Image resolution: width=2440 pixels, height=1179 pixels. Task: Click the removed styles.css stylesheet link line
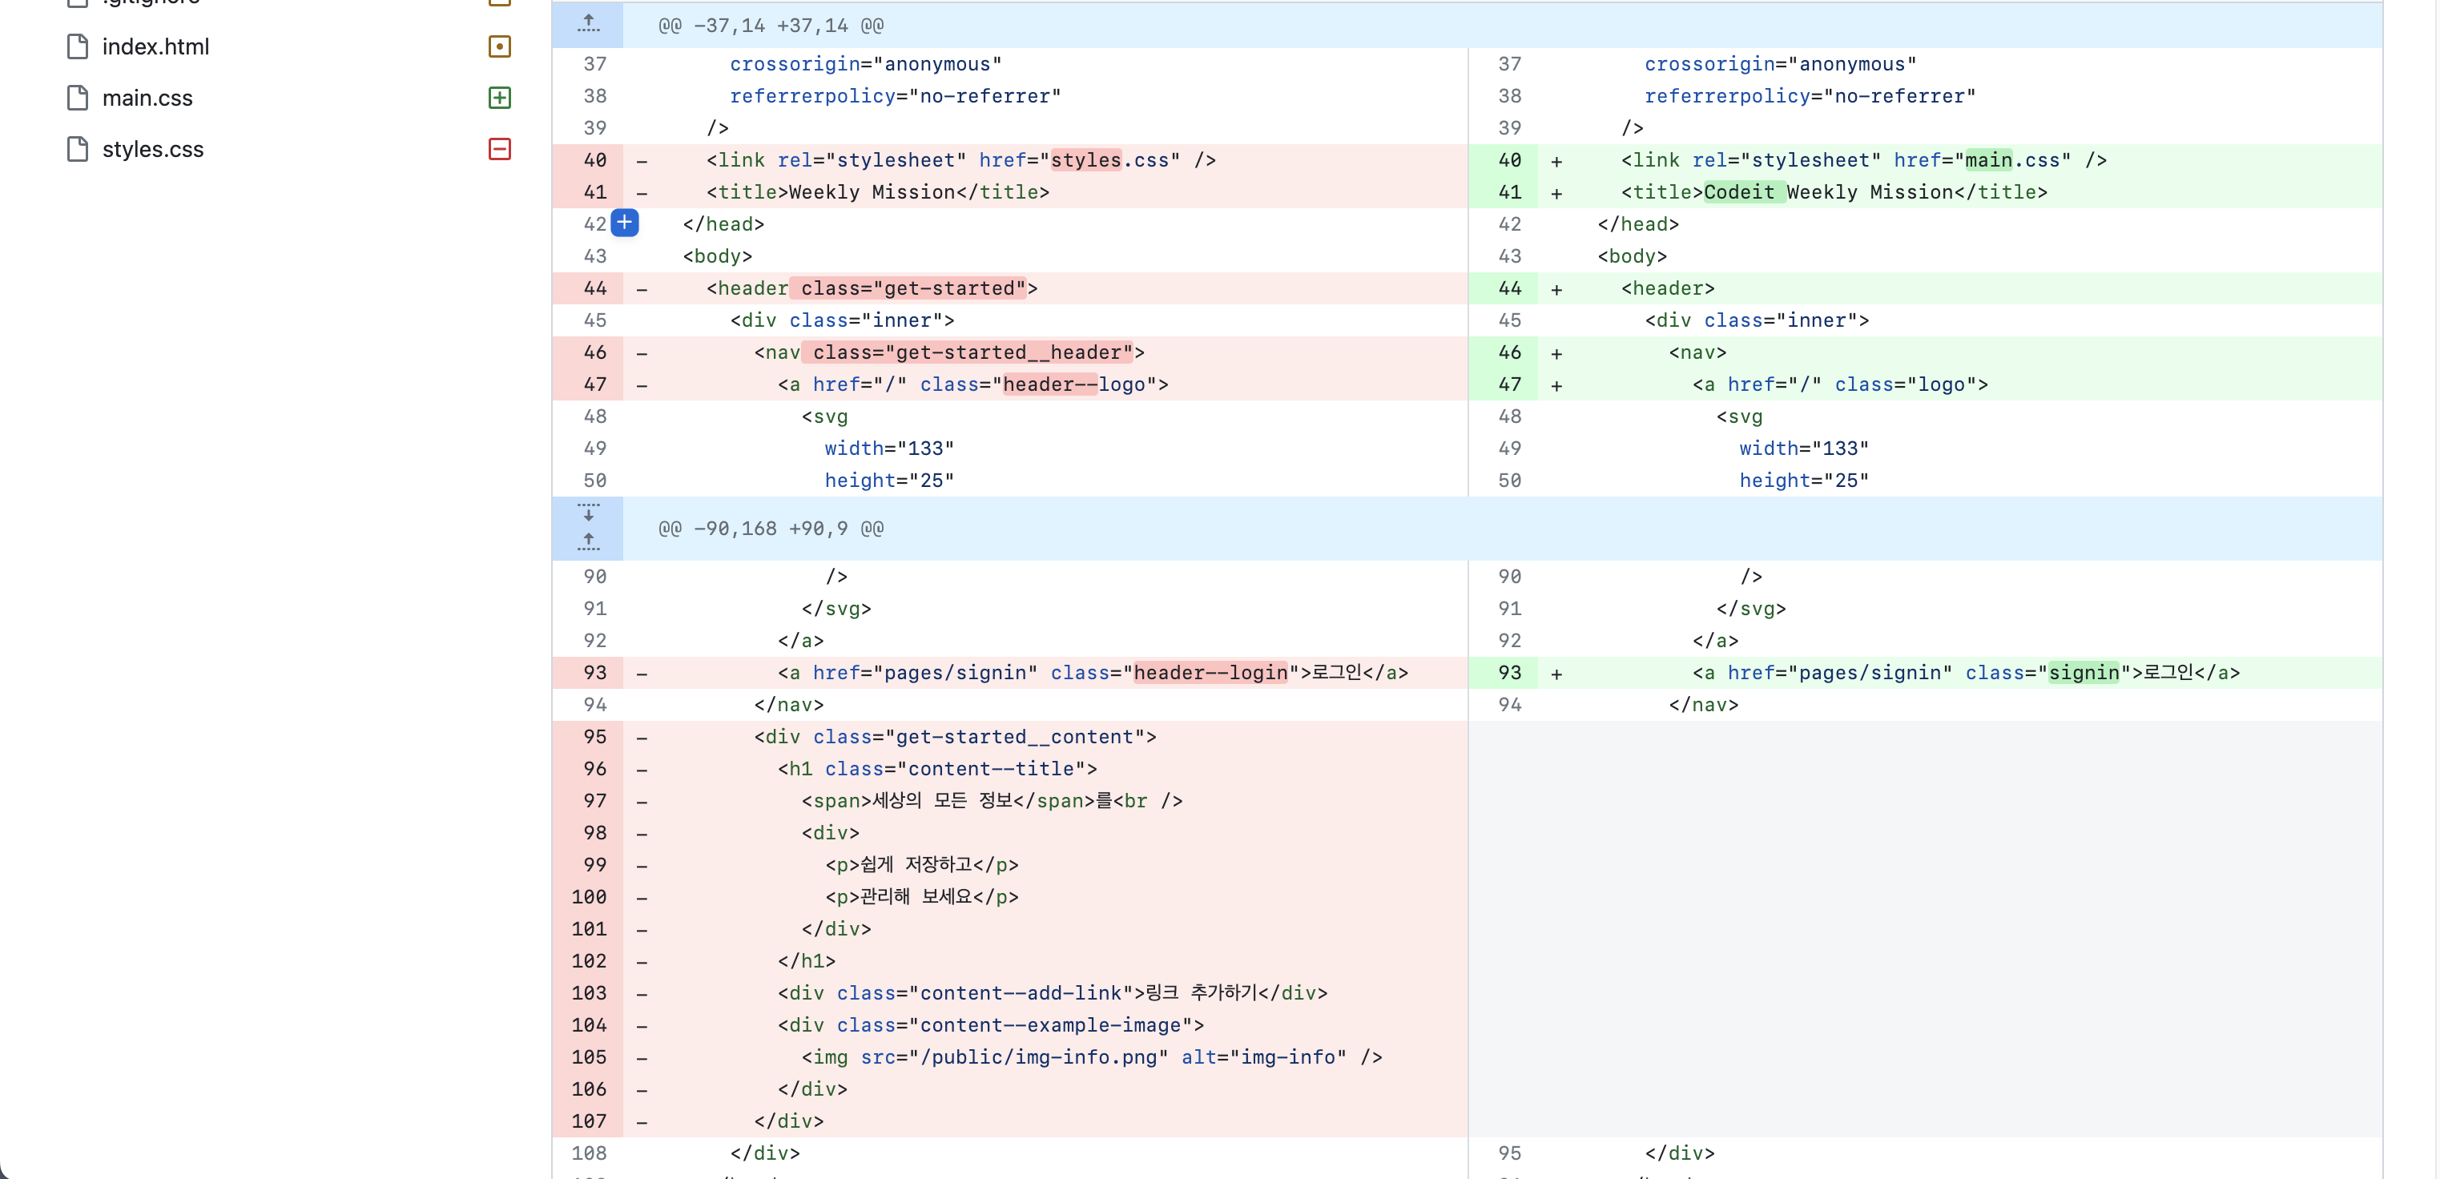(960, 160)
